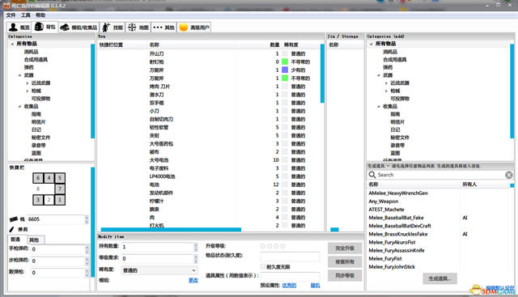This screenshot has width=518, height=297.
Task: Click the 更改 link beside 模组
Action: (x=193, y=280)
